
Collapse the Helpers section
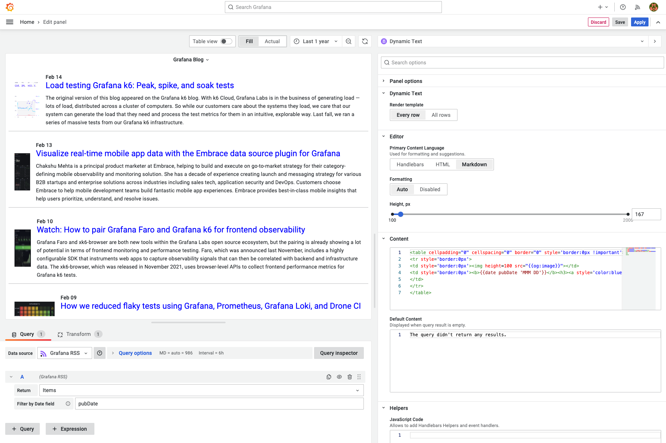[398, 408]
